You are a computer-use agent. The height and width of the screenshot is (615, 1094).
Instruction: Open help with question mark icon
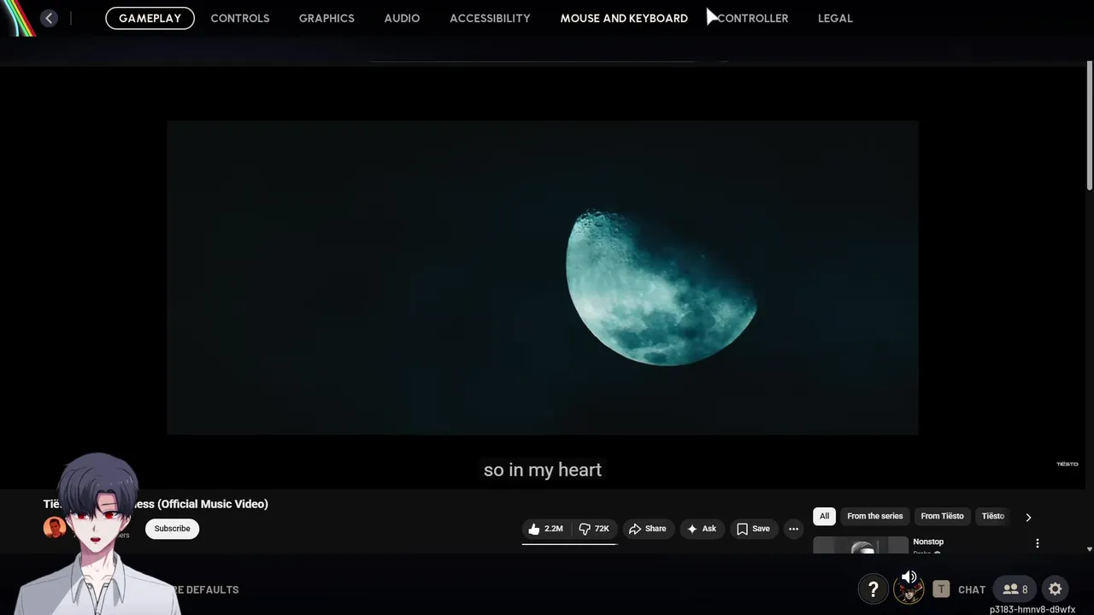[873, 589]
